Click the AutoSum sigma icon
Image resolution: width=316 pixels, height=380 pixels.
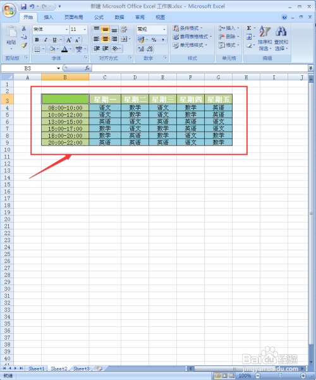pos(249,28)
